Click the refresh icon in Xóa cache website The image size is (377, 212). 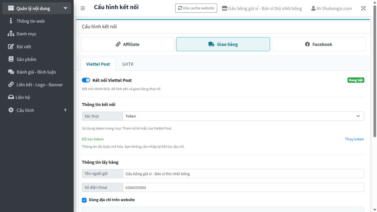tap(180, 8)
